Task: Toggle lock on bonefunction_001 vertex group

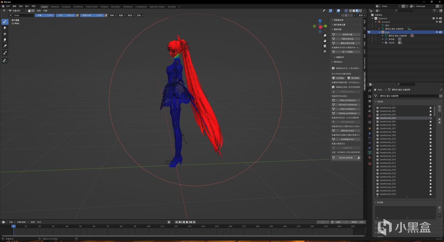Action: pos(430,108)
